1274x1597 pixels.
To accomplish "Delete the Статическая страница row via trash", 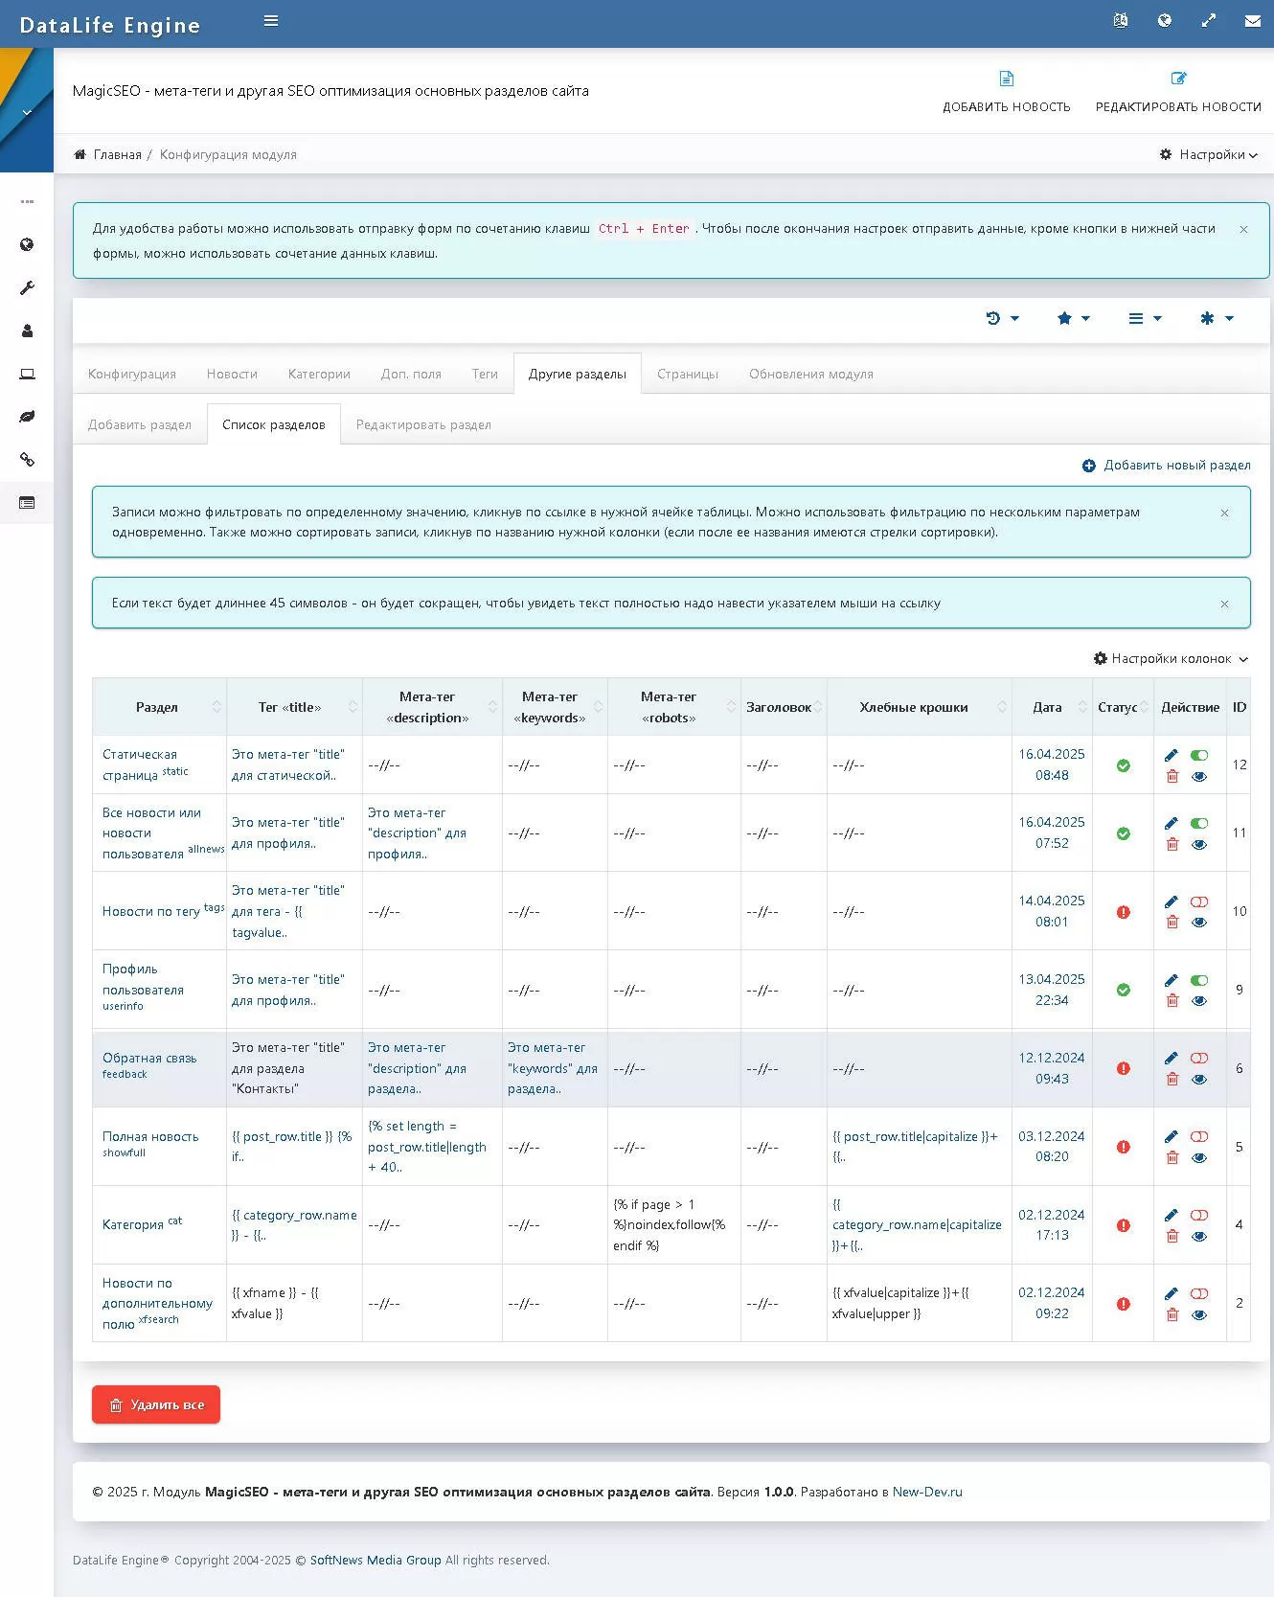I will (1172, 777).
